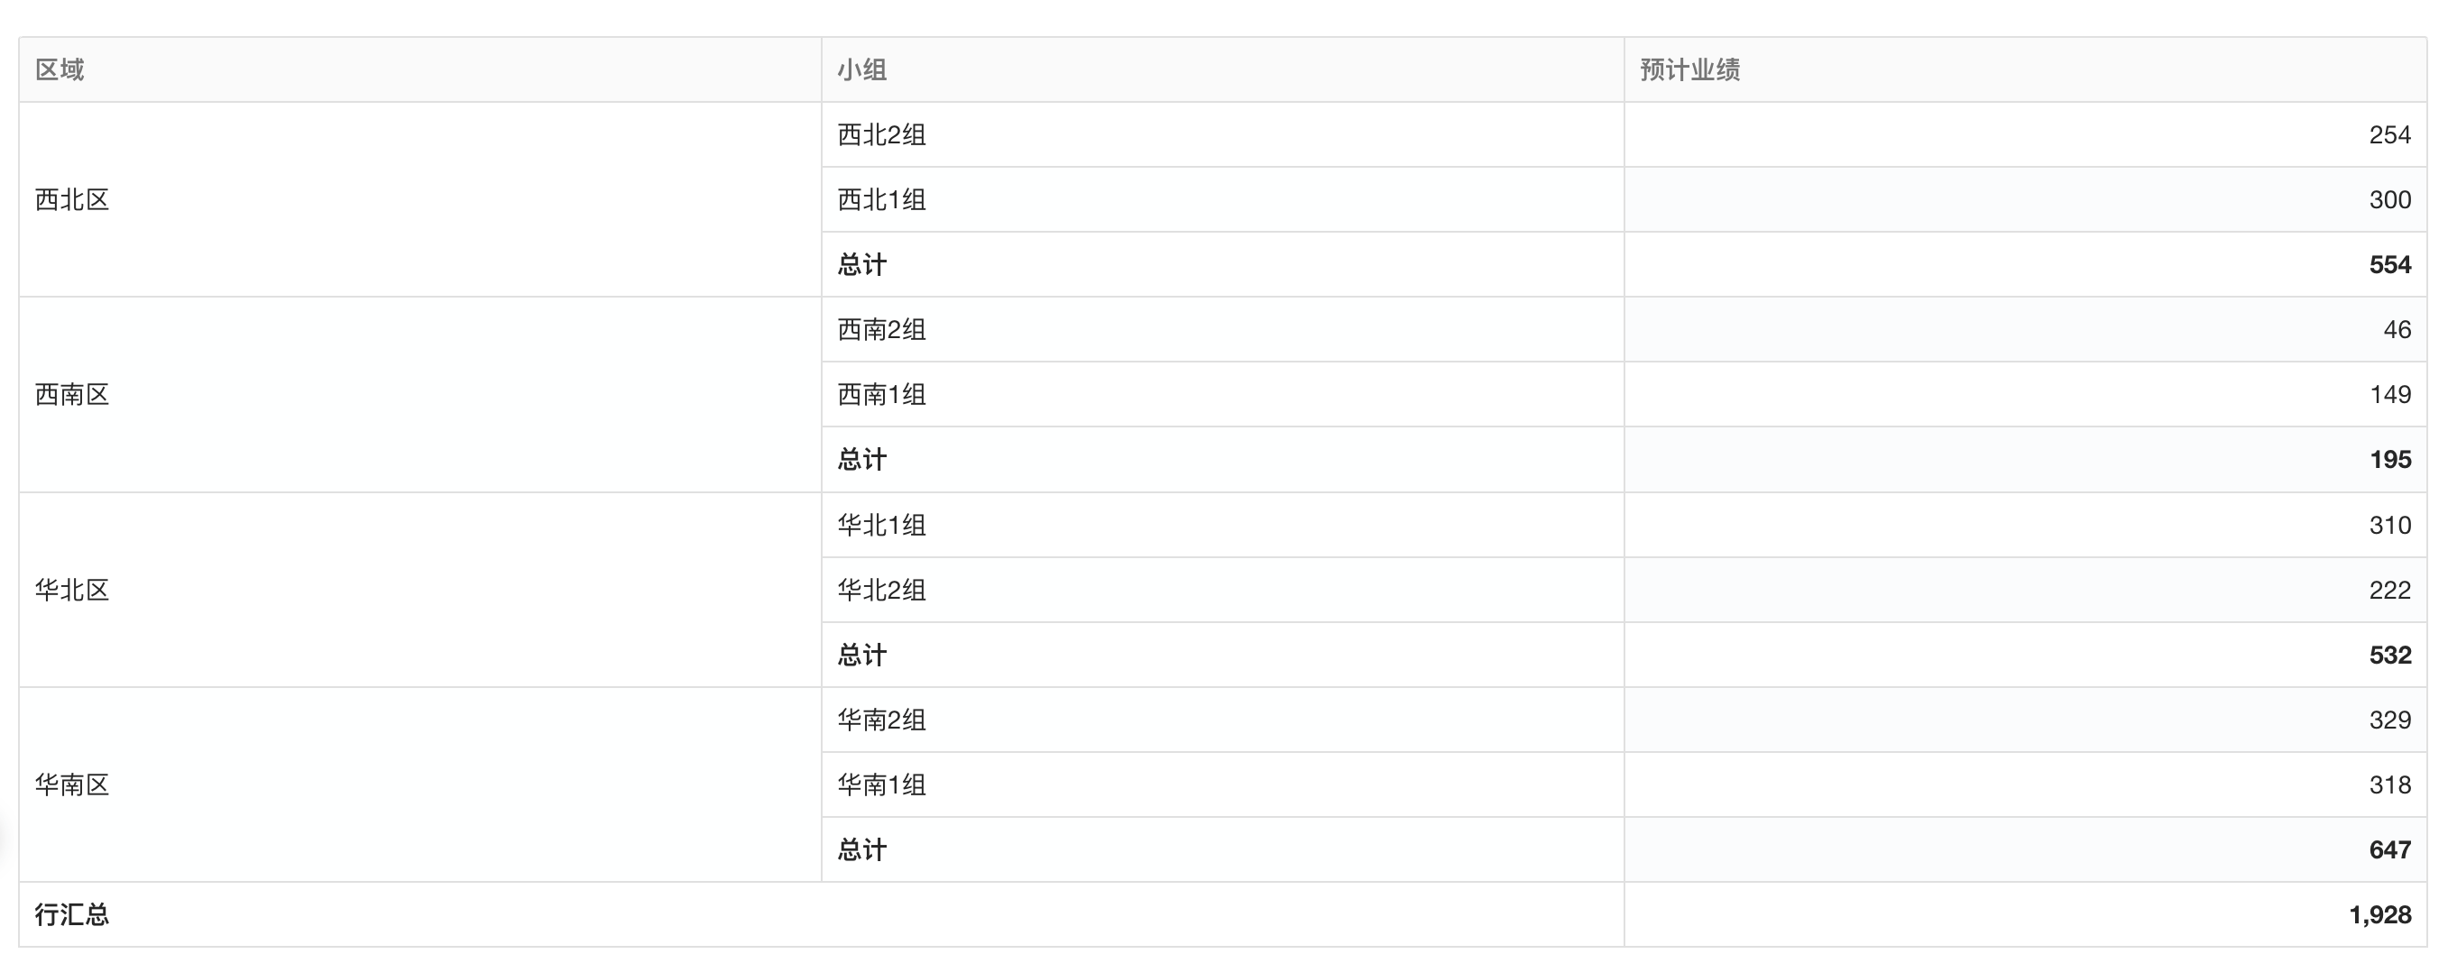The width and height of the screenshot is (2448, 954).
Task: Click the 小组 column header
Action: 862,69
